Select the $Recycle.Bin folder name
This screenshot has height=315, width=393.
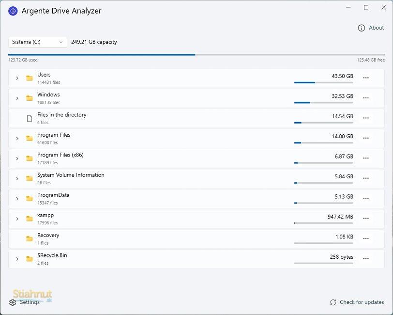pos(52,255)
